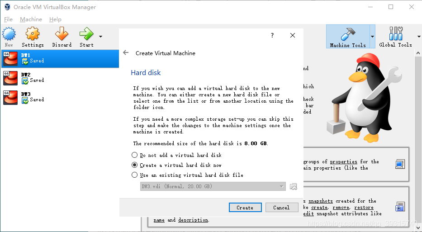422x232 pixels.
Task: Select Create a virtual hard disk now
Action: (176, 165)
